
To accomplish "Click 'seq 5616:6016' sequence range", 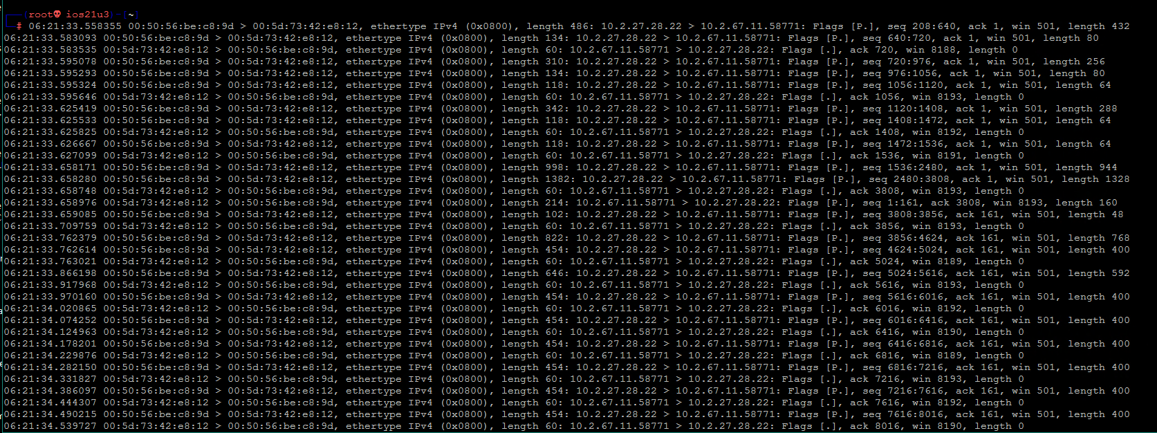I will tap(903, 297).
